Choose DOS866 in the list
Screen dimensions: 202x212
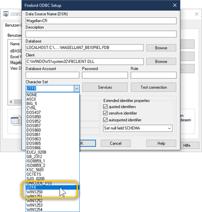click(53, 148)
